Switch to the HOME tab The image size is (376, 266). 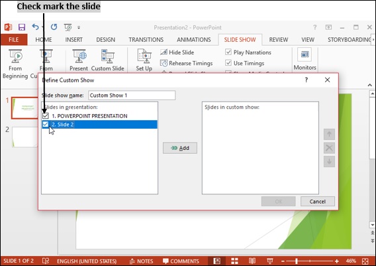tap(44, 40)
